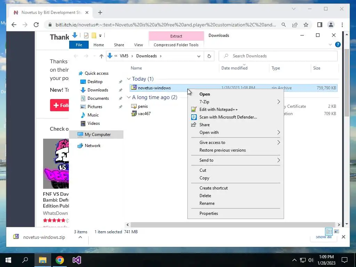Open Videos in the navigation pane

(94, 123)
